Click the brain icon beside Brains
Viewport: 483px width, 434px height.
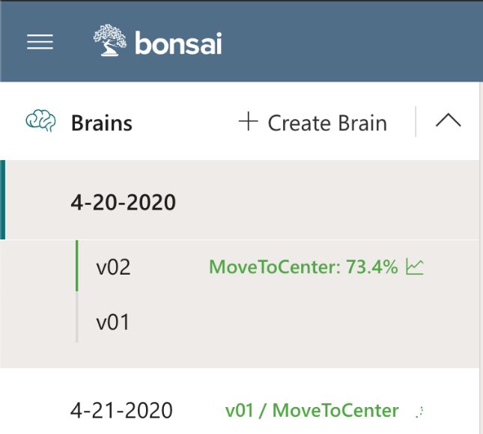click(40, 120)
